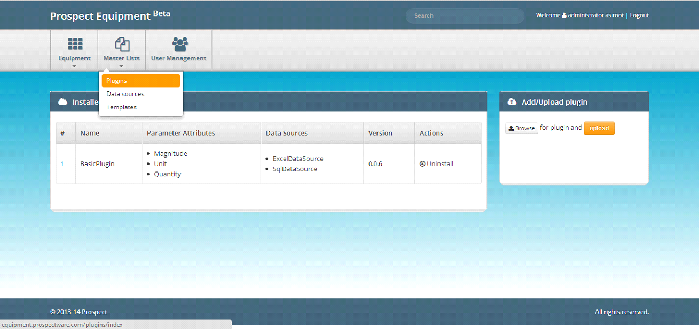
Task: Click the cloud icon in Installed panel header
Action: pos(62,101)
